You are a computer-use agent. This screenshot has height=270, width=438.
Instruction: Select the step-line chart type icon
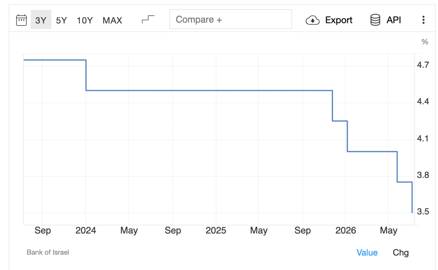(148, 19)
